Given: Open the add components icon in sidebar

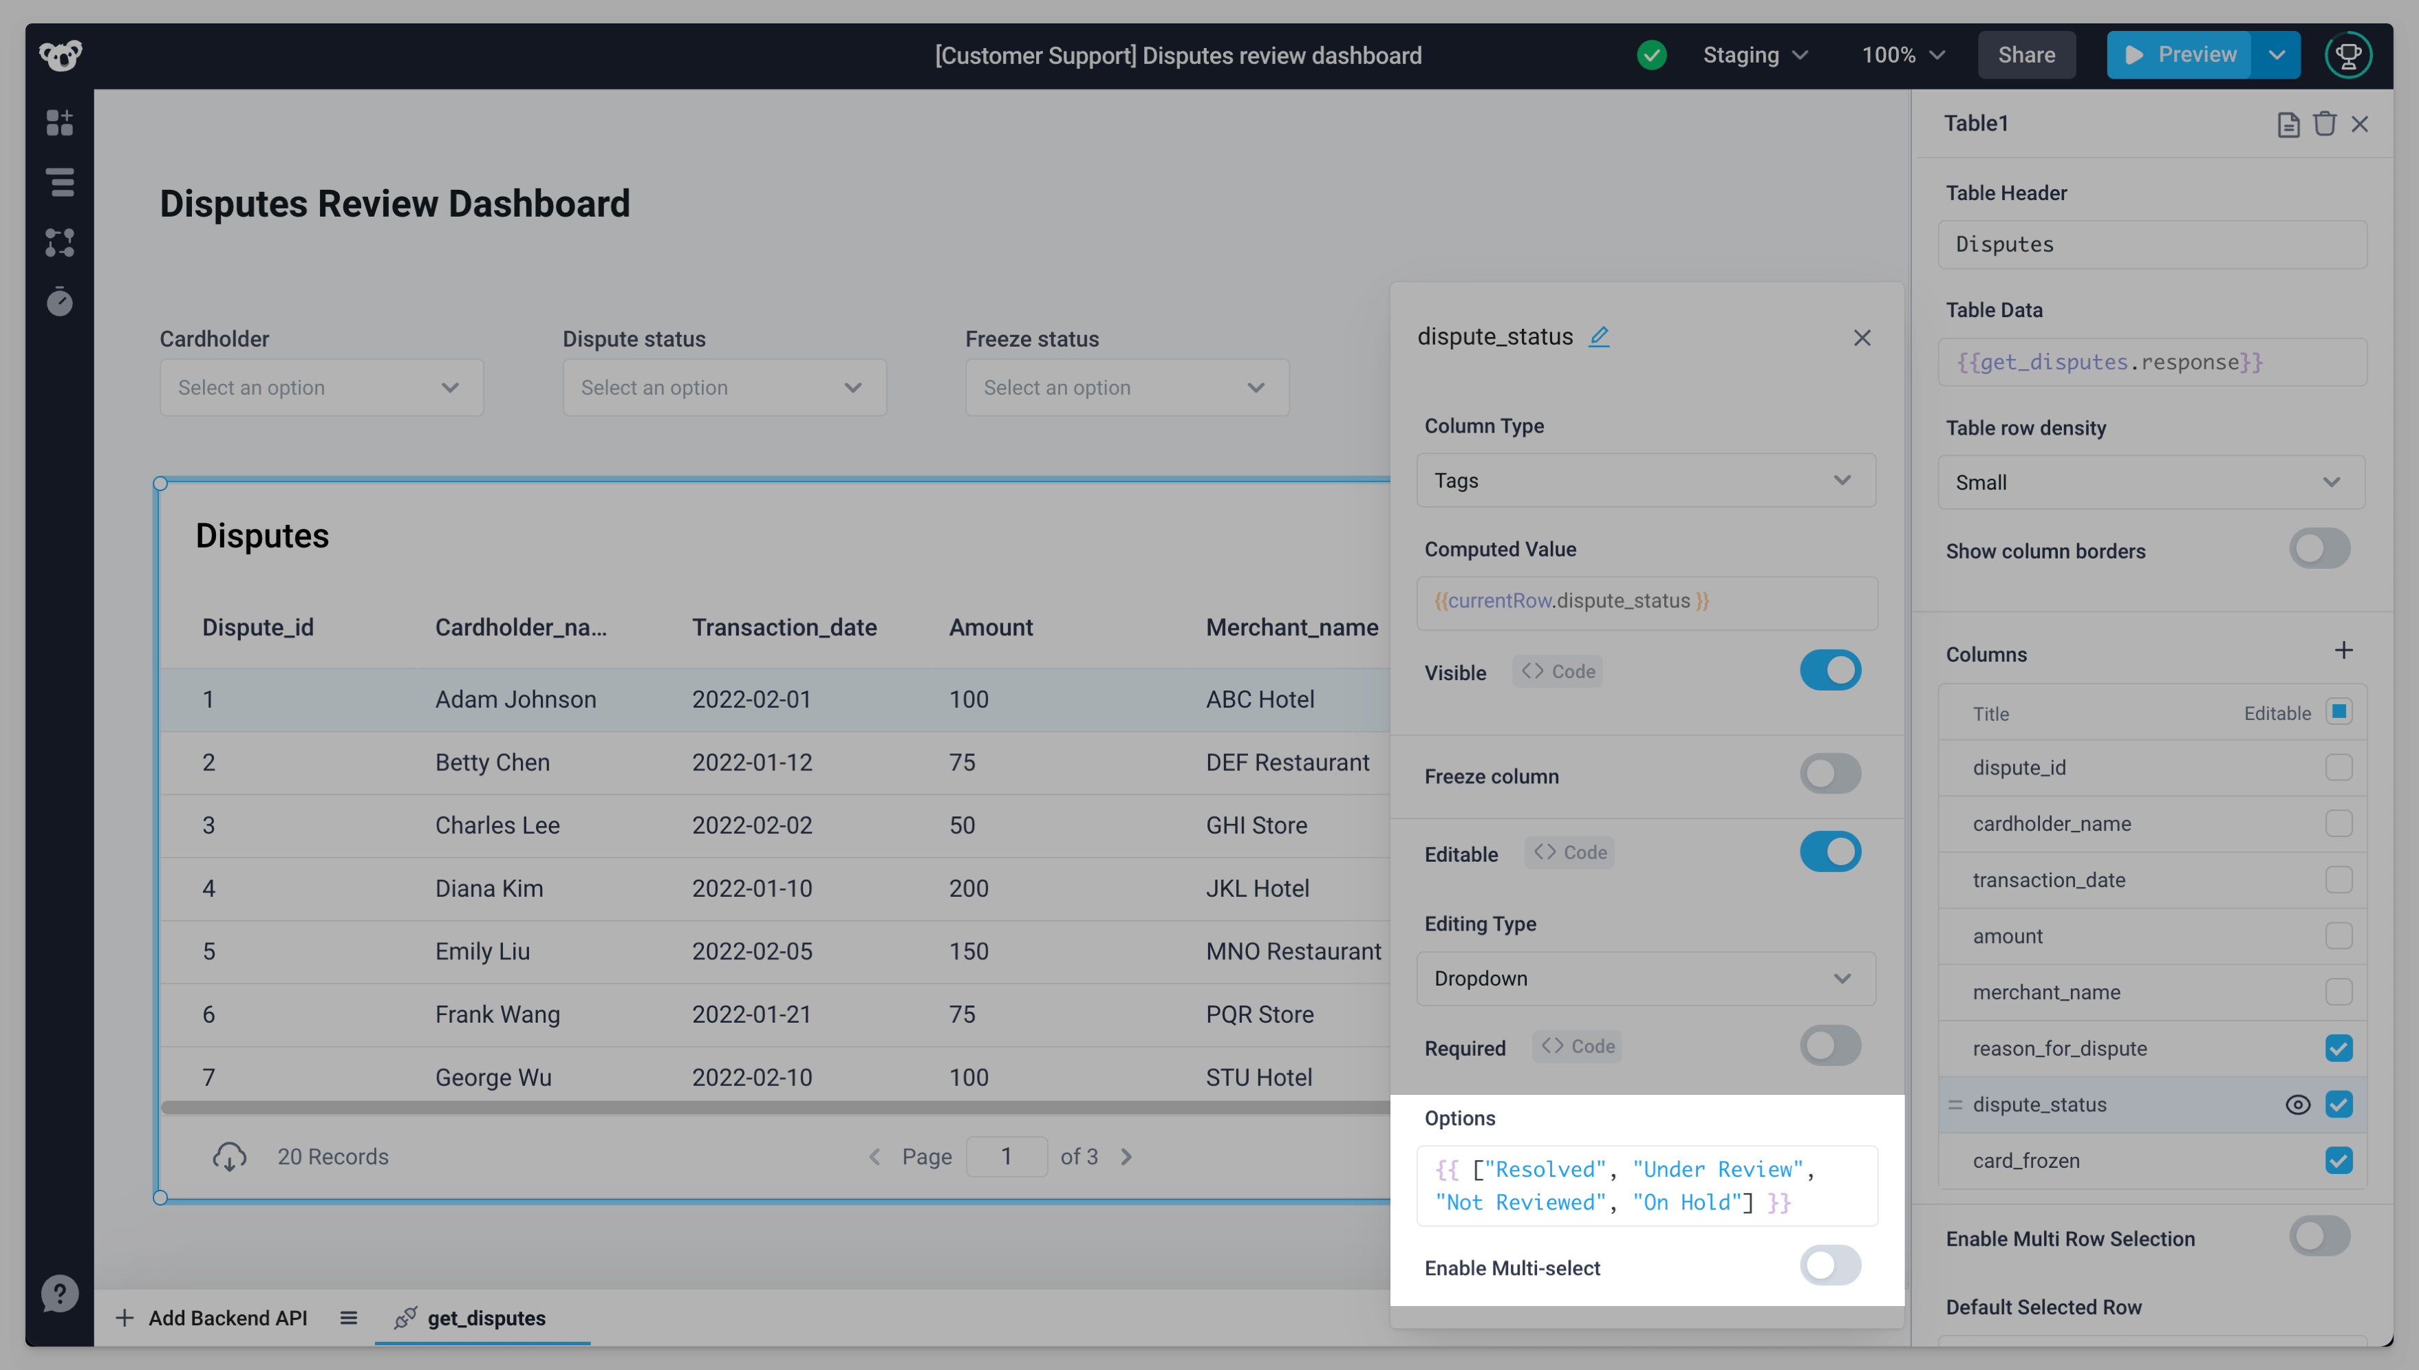Looking at the screenshot, I should pos(59,122).
